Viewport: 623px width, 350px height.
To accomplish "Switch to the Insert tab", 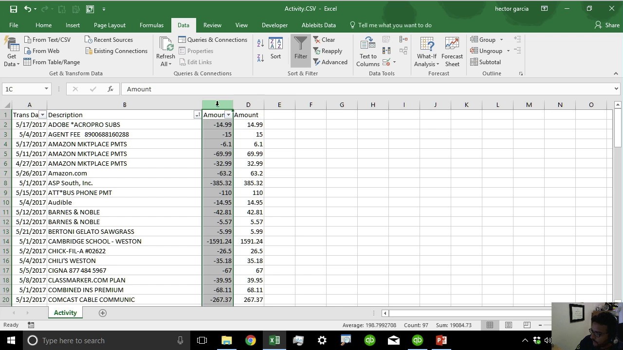I will 73,25.
